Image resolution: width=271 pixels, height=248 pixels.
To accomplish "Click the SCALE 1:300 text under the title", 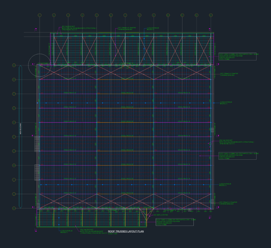I will click(112, 234).
